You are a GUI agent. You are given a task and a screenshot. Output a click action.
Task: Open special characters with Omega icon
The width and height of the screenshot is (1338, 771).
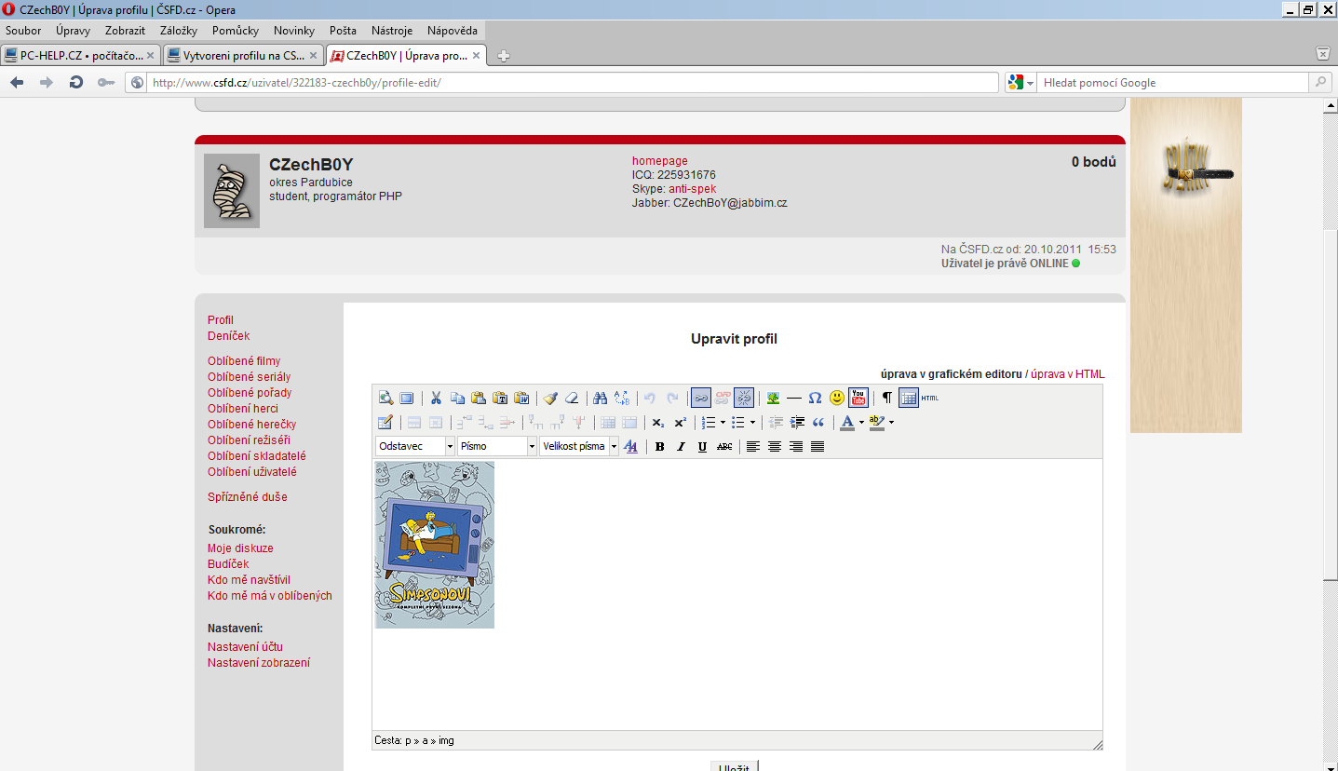pyautogui.click(x=816, y=398)
